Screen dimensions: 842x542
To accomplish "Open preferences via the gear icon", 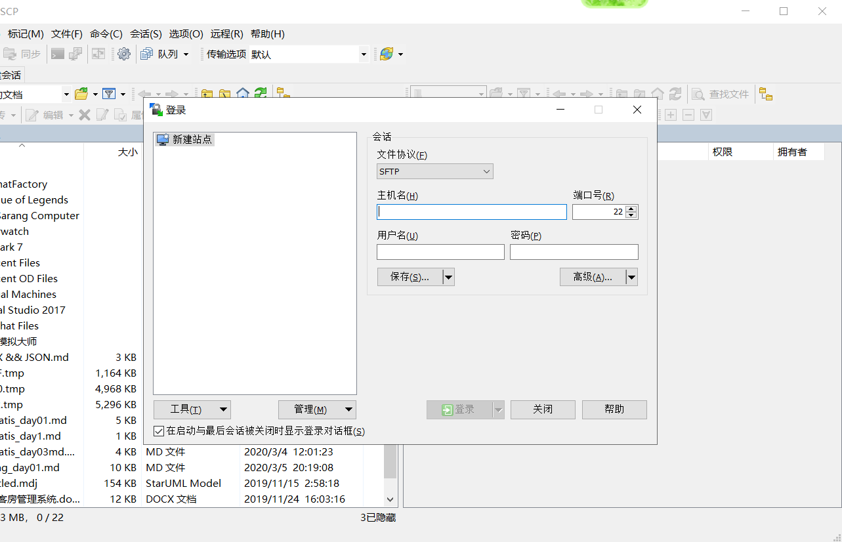I will (123, 54).
